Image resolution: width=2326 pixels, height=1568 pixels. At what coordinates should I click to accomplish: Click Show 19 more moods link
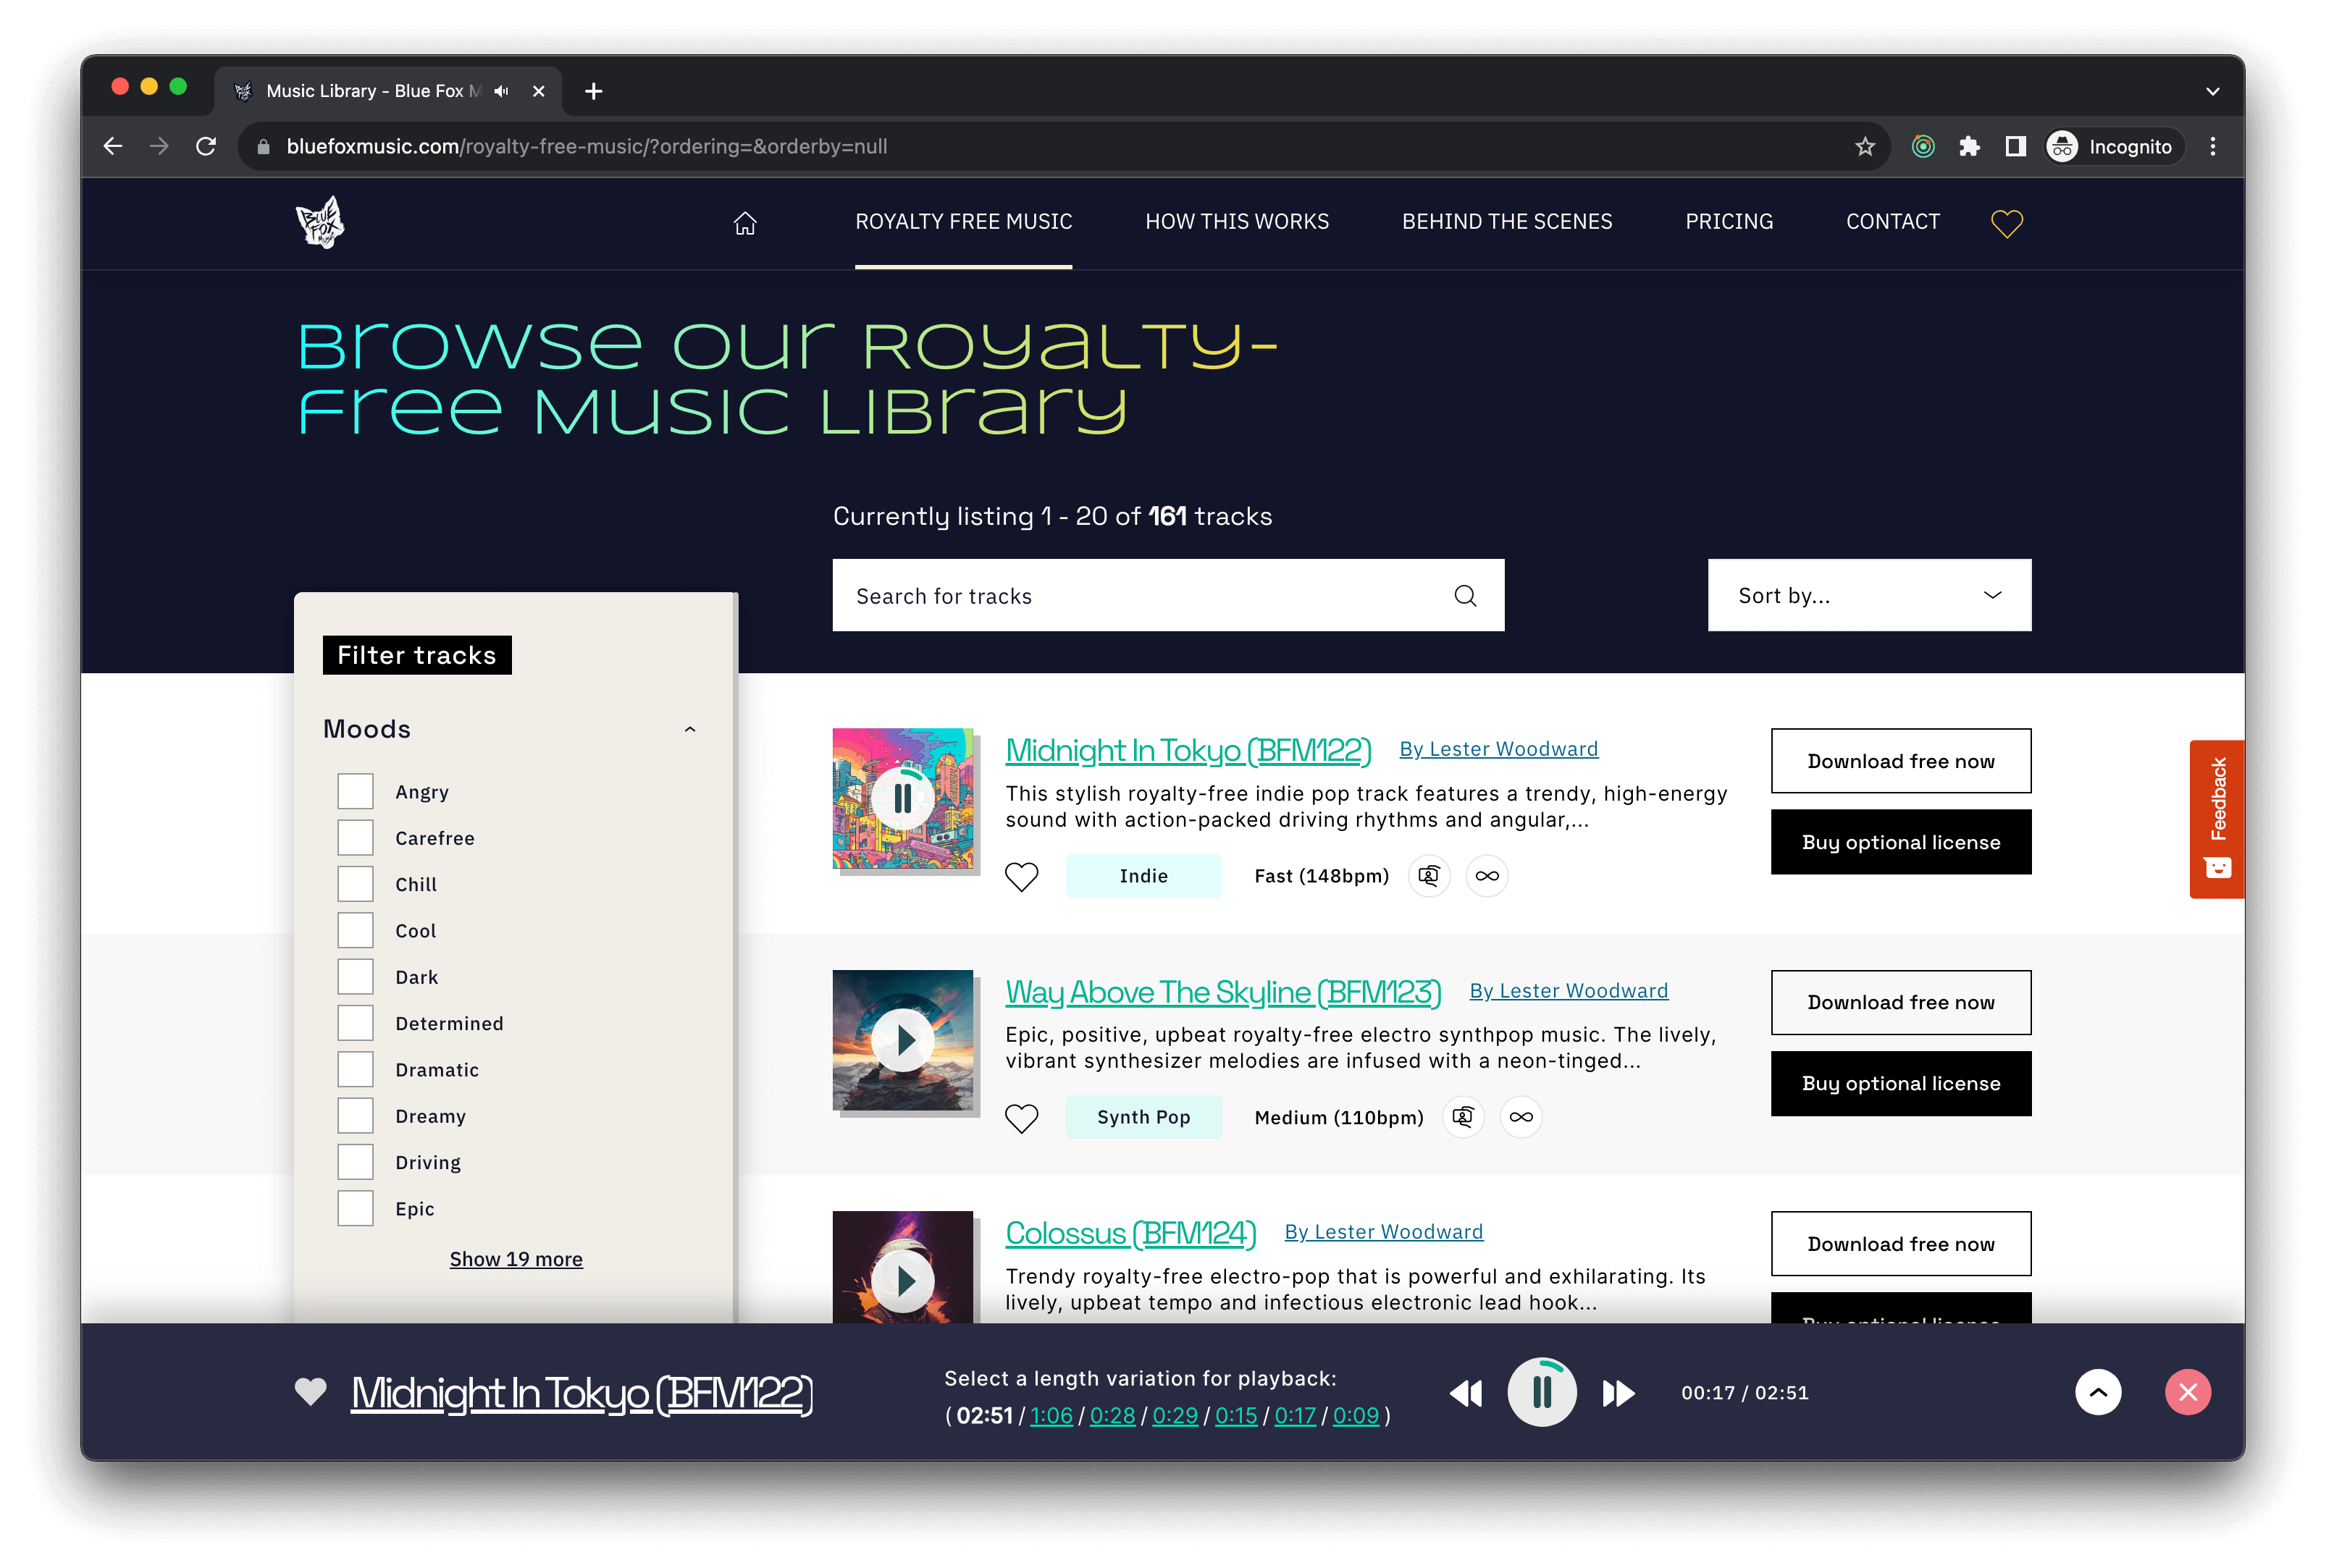point(515,1259)
